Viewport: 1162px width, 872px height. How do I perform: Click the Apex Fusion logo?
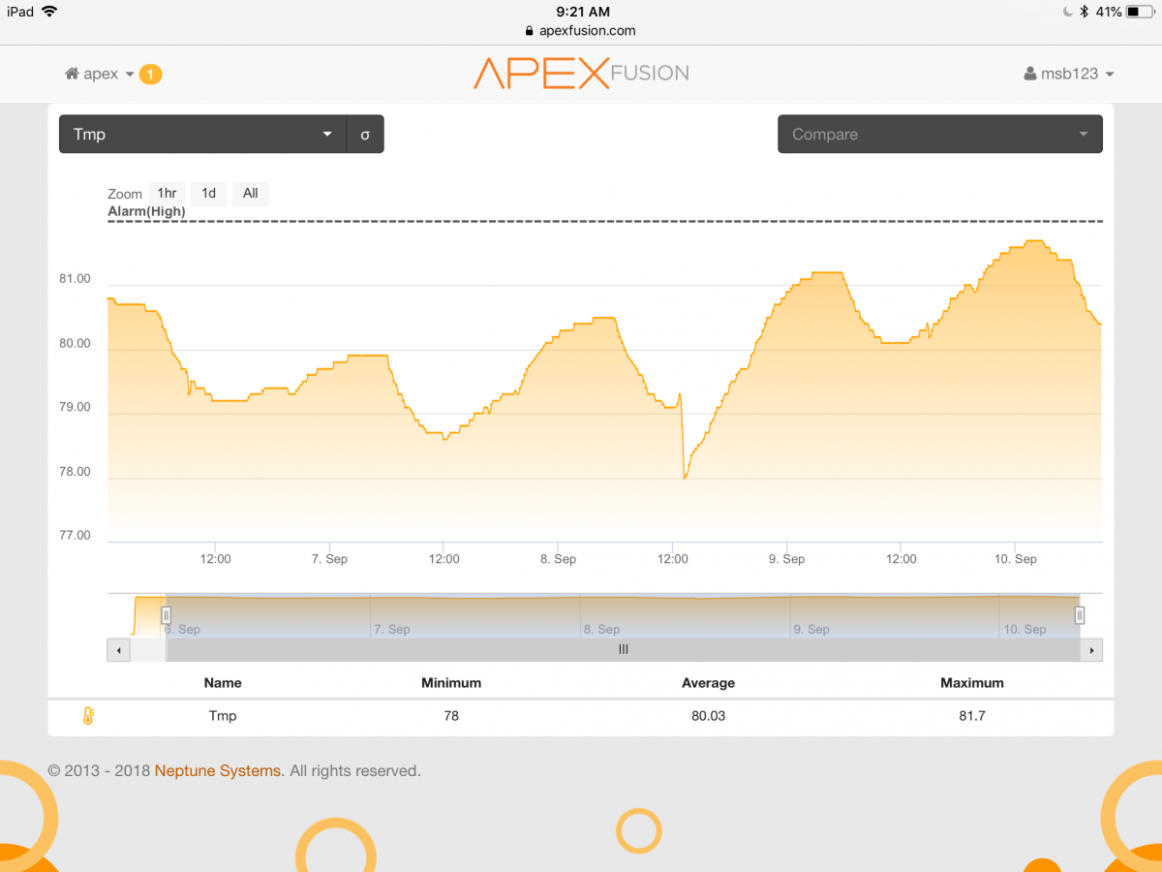[581, 74]
